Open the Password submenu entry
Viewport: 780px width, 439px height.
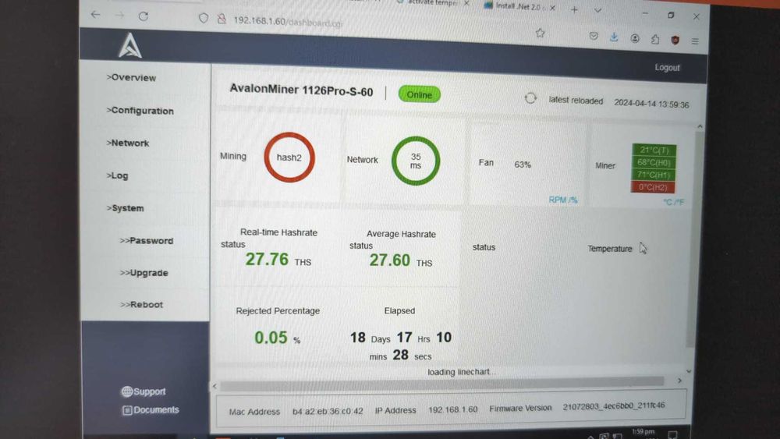pyautogui.click(x=147, y=241)
